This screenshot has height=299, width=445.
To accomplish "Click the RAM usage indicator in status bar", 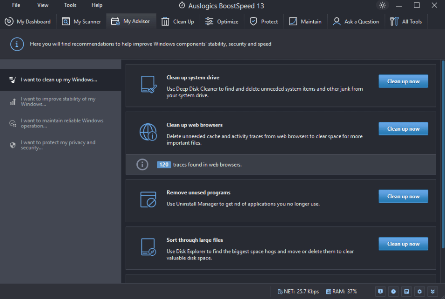I will 341,292.
